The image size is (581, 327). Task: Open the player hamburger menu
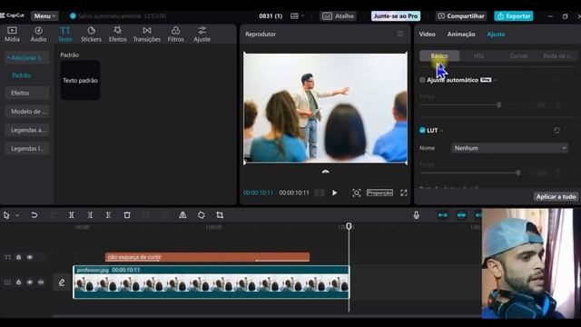(x=400, y=34)
